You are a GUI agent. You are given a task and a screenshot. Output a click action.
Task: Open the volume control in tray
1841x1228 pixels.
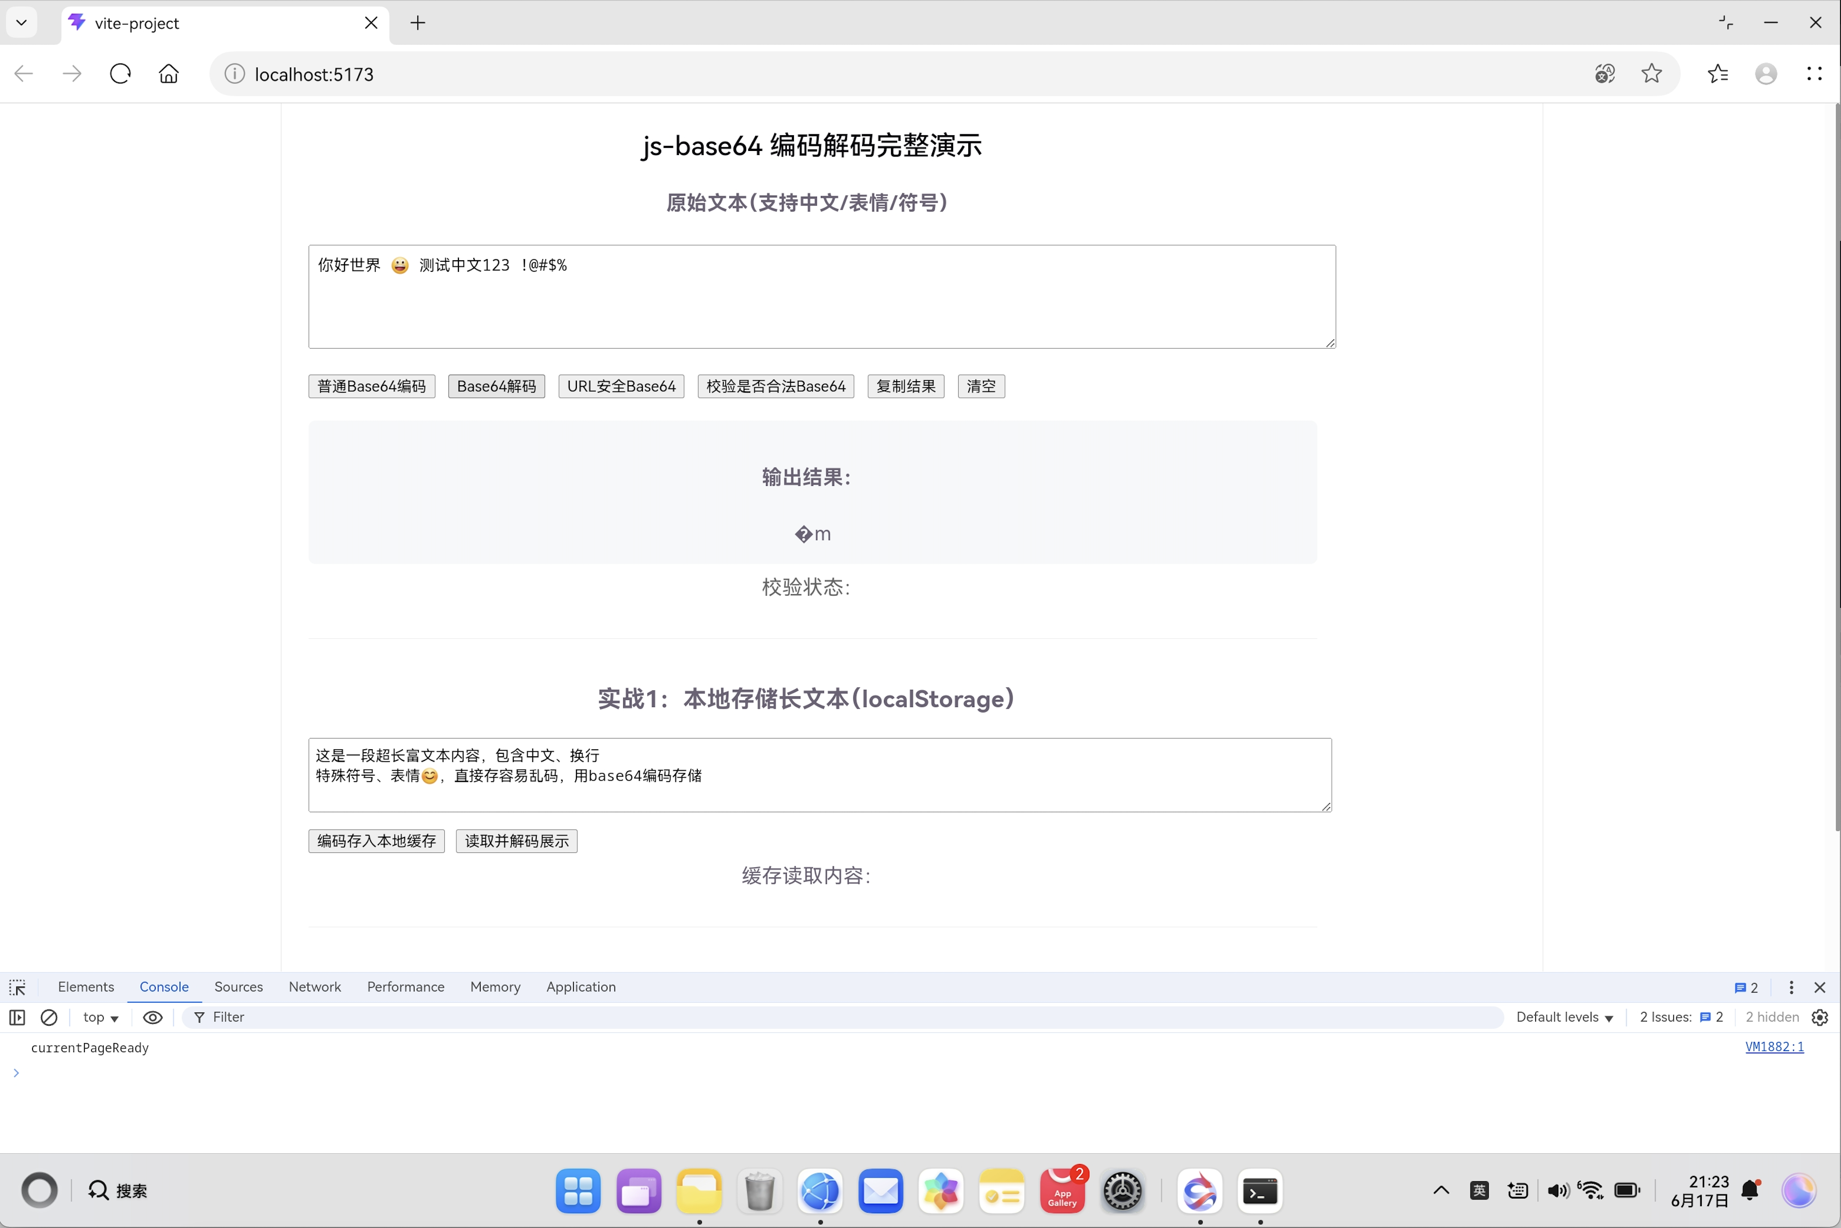pyautogui.click(x=1557, y=1190)
